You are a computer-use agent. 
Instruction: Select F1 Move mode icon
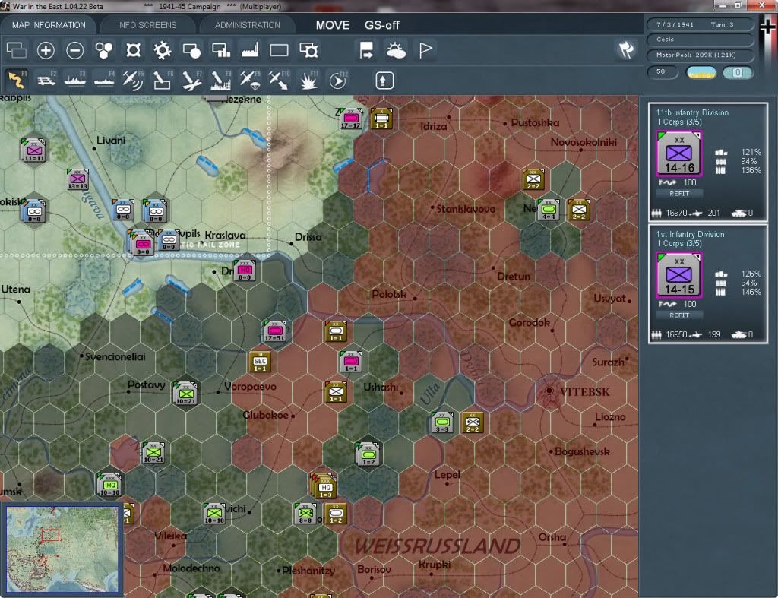pyautogui.click(x=17, y=80)
